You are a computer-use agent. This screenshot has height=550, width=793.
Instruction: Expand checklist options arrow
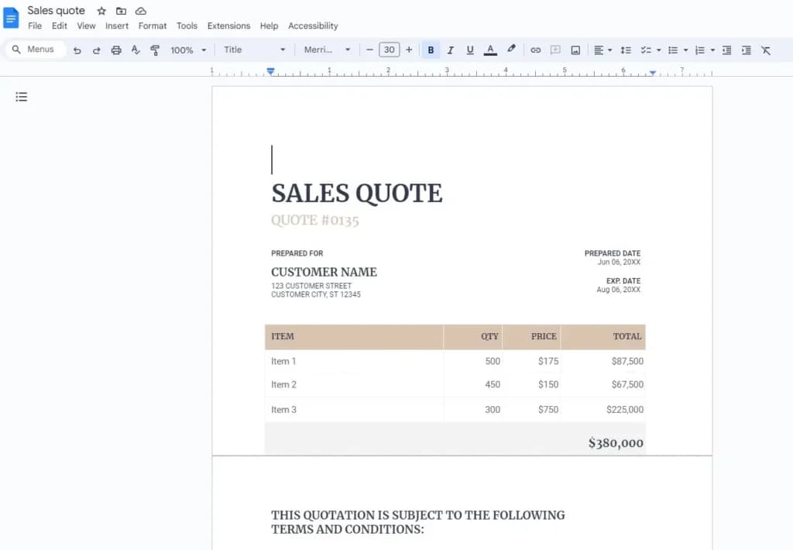point(658,50)
